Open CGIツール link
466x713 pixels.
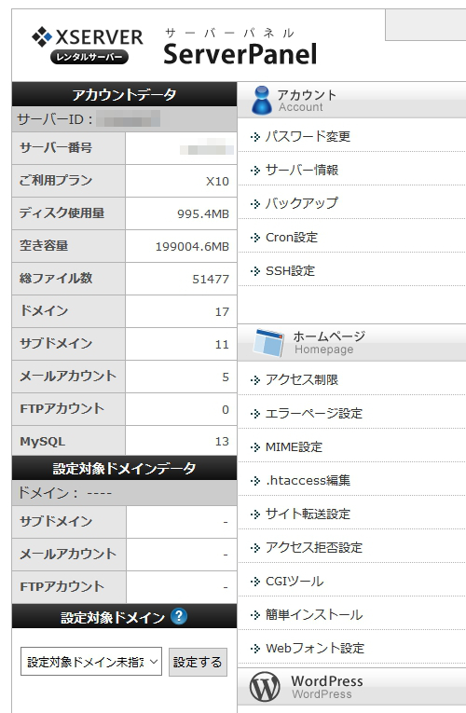click(x=295, y=582)
